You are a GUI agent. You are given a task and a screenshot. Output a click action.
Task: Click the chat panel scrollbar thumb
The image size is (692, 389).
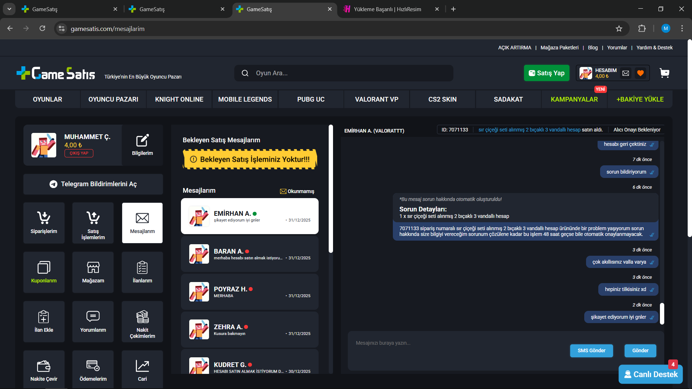(x=662, y=313)
